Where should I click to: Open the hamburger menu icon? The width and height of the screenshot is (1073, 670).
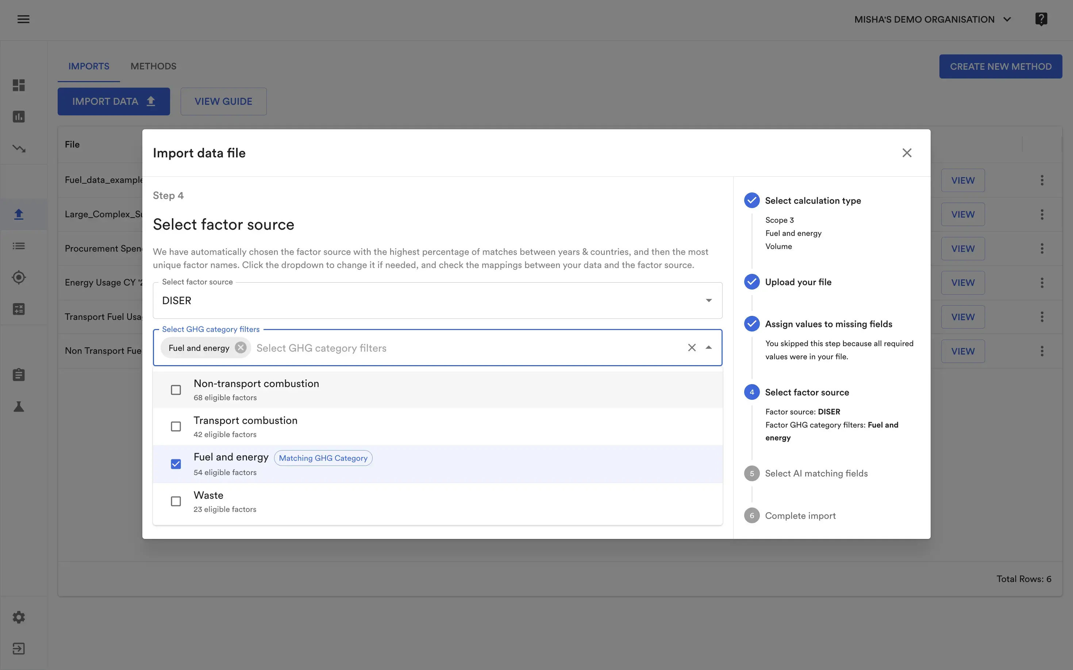[23, 19]
